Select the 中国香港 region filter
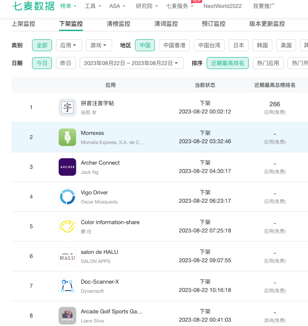 [x=175, y=45]
